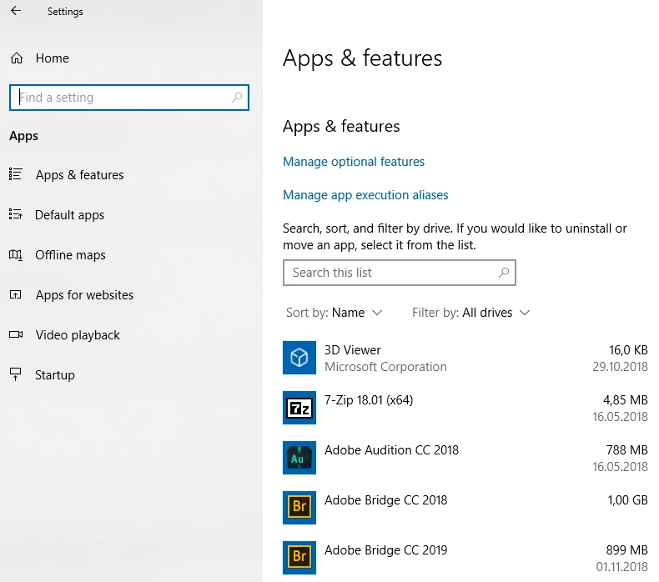Screen dimensions: 659x582
Task: Click Microsoft Corporation publisher text
Action: 385,367
